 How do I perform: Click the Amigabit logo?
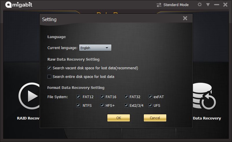coord(19,5)
